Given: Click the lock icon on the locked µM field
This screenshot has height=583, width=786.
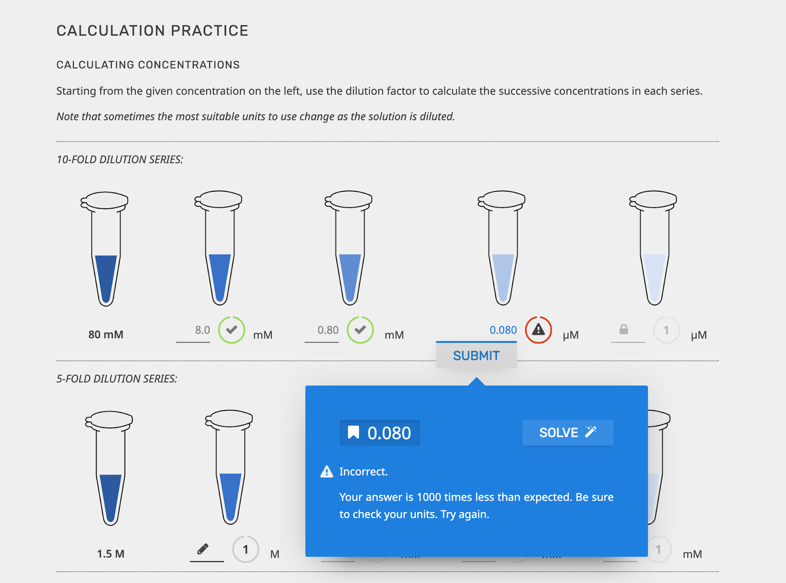Looking at the screenshot, I should 623,329.
